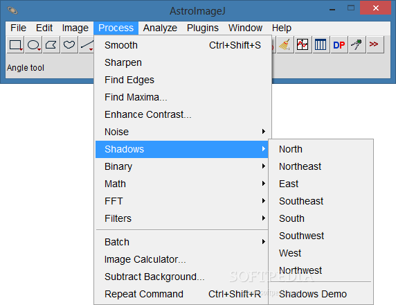Open the DP data processor

tap(339, 45)
